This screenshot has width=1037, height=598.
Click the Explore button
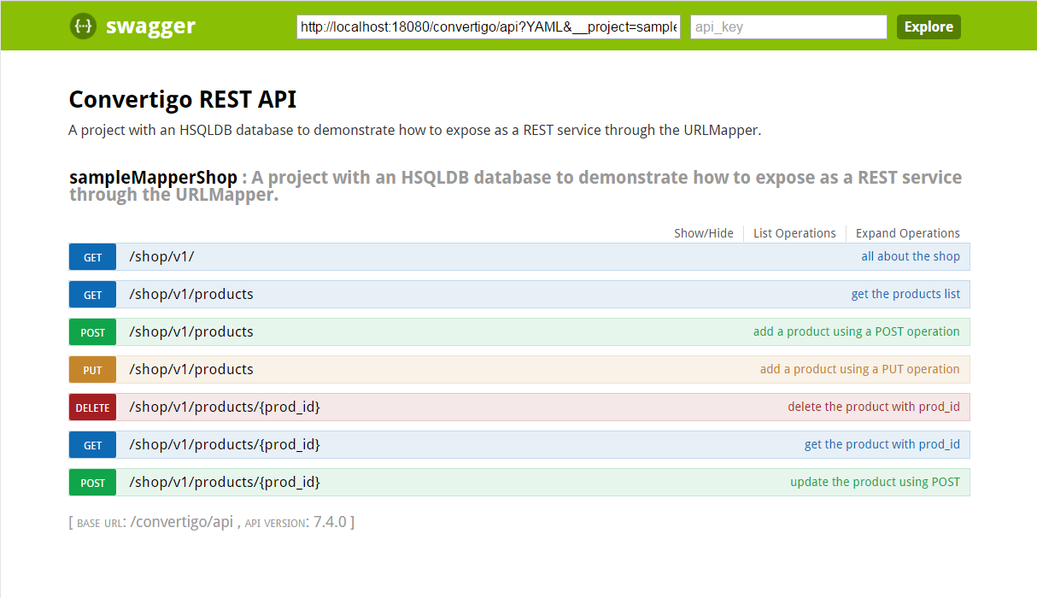(929, 27)
